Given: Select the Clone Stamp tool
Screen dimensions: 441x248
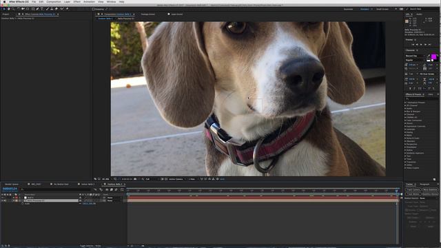Looking at the screenshot, I should point(52,9).
